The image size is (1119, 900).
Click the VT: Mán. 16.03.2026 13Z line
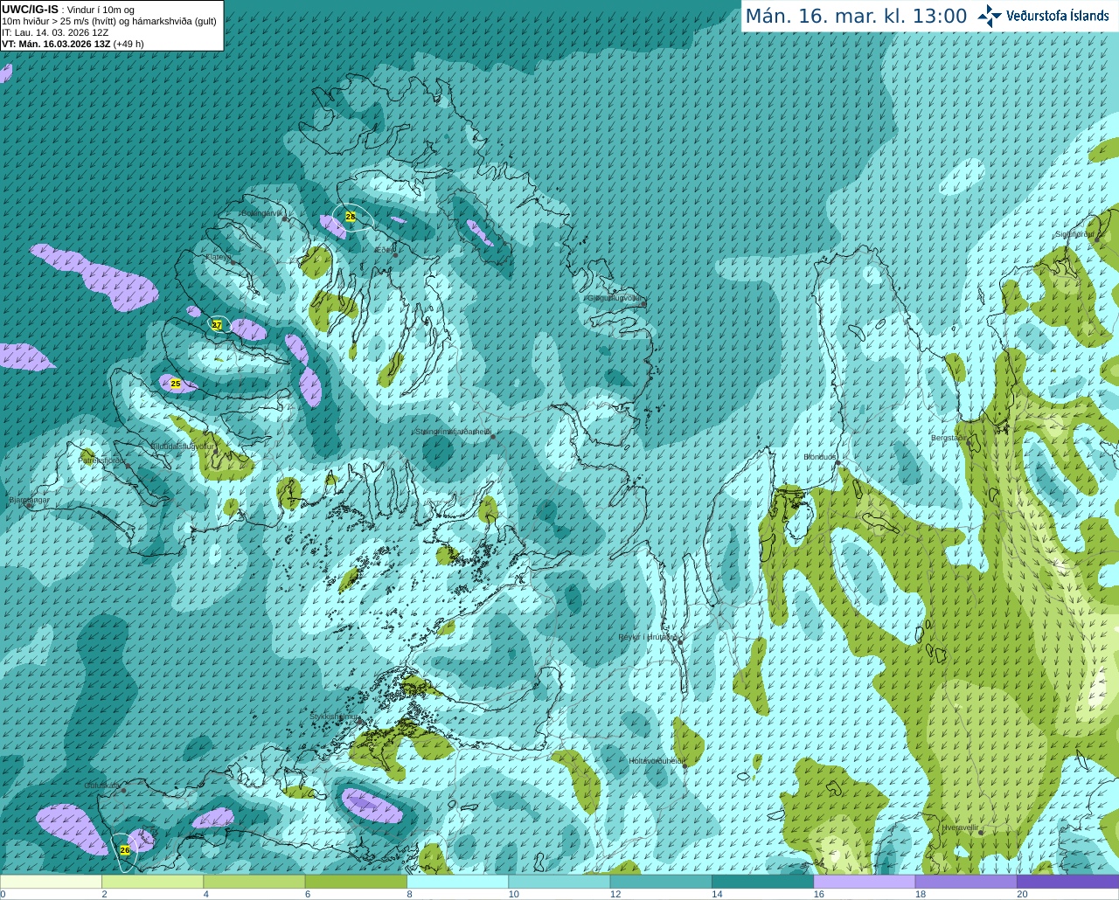pyautogui.click(x=73, y=44)
